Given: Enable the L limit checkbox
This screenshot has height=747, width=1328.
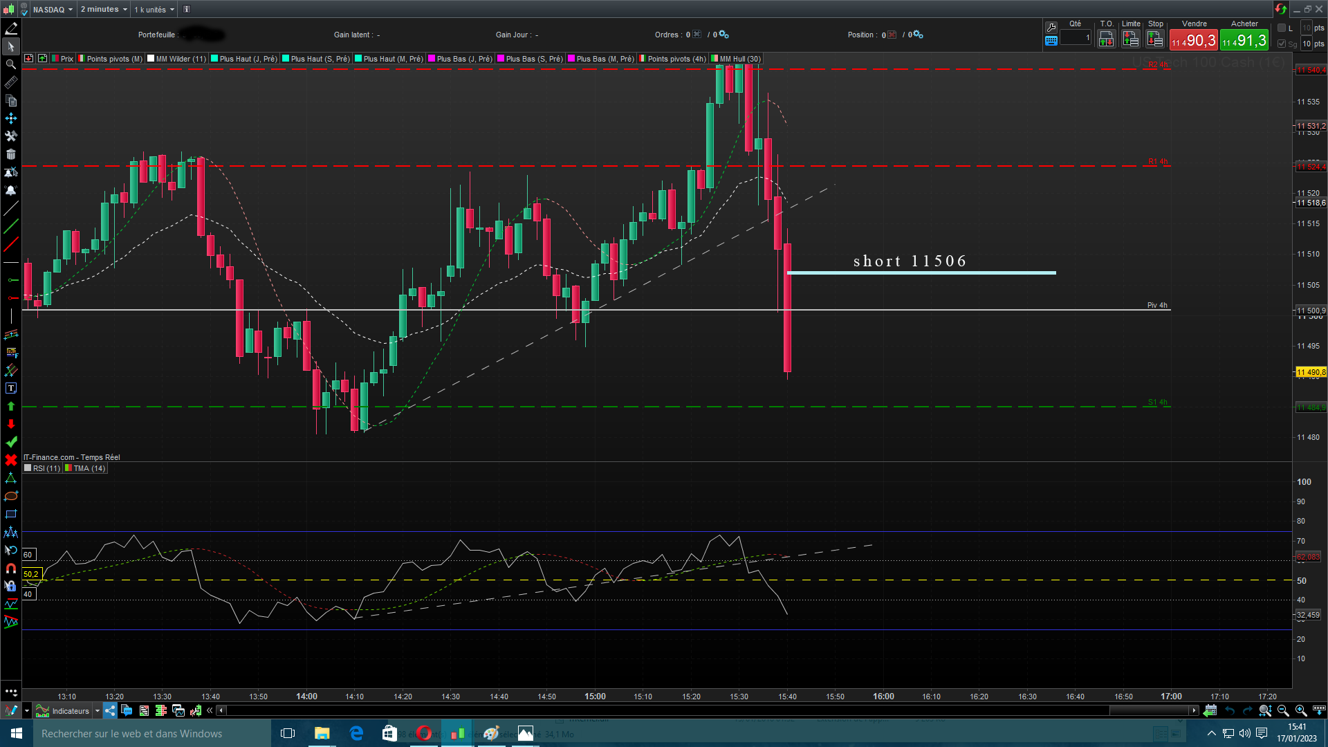Looking at the screenshot, I should coord(1282,28).
